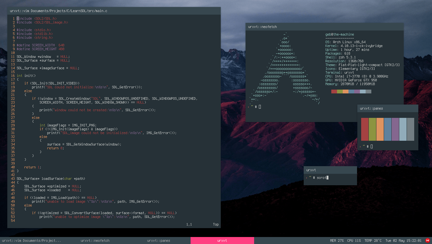Click '#define SCREEN_WIDTH 640' in vim
This screenshot has width=432, height=244.
pos(41,45)
